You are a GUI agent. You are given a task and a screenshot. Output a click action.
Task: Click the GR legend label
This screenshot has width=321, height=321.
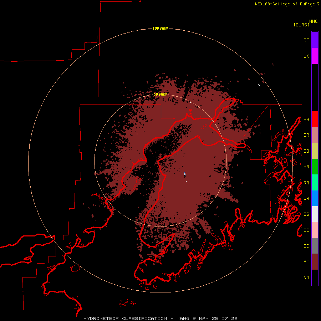[x=306, y=135]
